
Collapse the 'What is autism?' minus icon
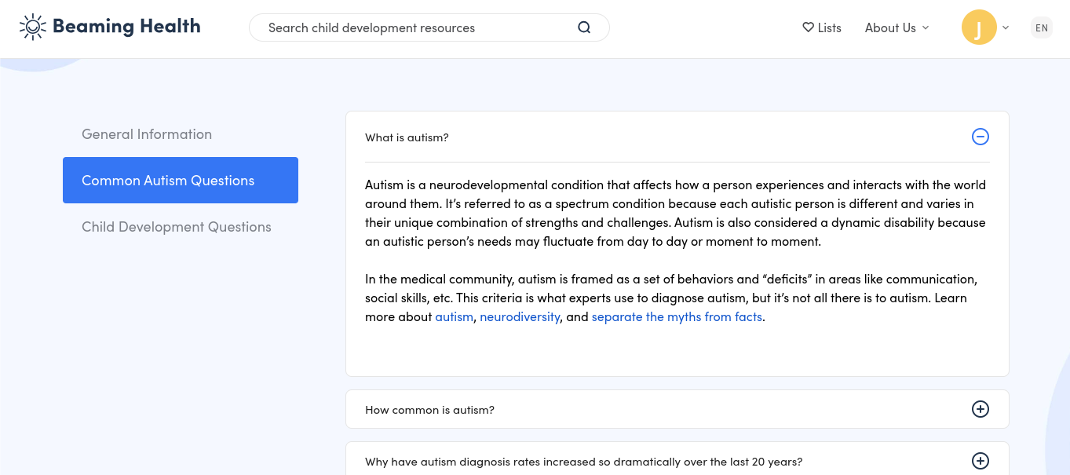(980, 137)
